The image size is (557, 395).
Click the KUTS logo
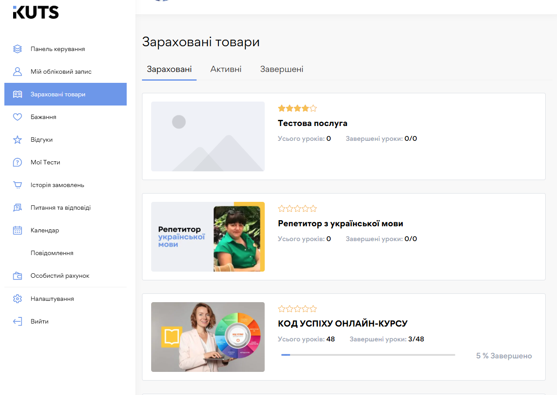click(36, 12)
